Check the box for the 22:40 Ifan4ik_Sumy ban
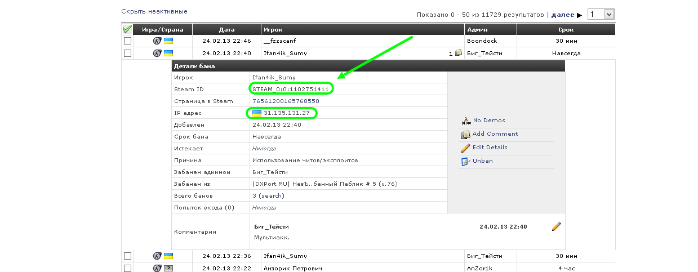 [127, 53]
